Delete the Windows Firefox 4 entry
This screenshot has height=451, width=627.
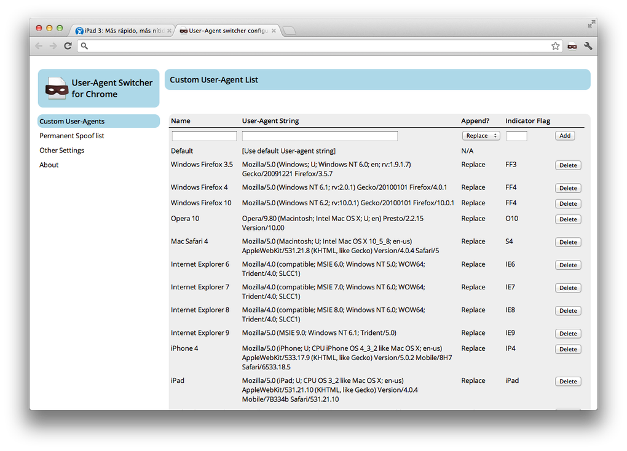pos(568,188)
